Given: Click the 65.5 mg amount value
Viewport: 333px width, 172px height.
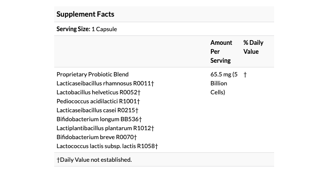Looking at the screenshot, I should [221, 74].
